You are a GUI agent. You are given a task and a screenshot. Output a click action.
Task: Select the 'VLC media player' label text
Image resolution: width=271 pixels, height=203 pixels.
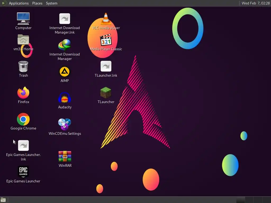click(x=106, y=28)
